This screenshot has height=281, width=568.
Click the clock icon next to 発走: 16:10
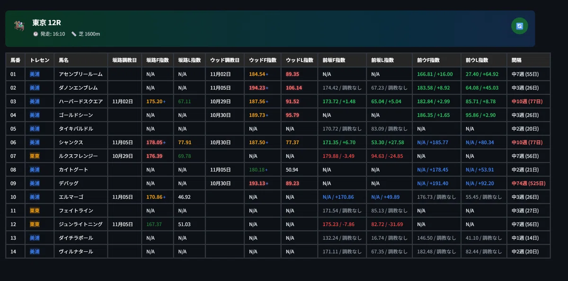(35, 34)
